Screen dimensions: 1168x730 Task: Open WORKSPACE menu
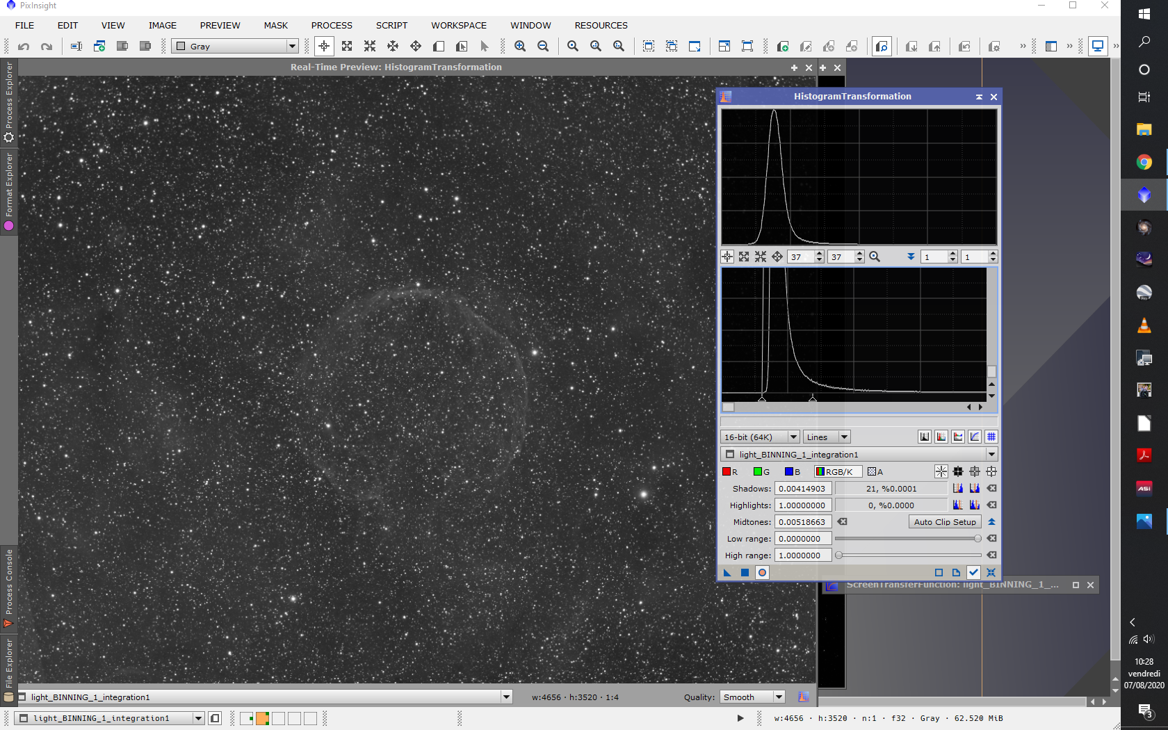click(x=459, y=26)
